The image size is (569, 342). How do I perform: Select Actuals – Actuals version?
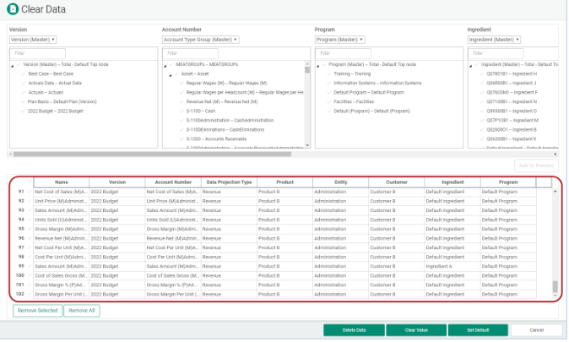coord(46,93)
